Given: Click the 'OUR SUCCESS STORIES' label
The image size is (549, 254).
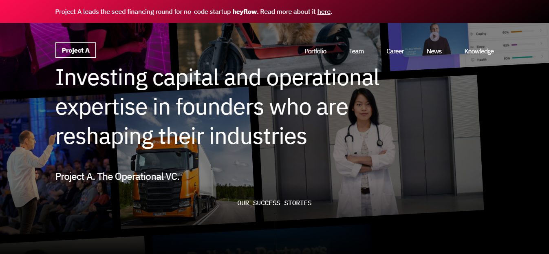Looking at the screenshot, I should coord(274,203).
